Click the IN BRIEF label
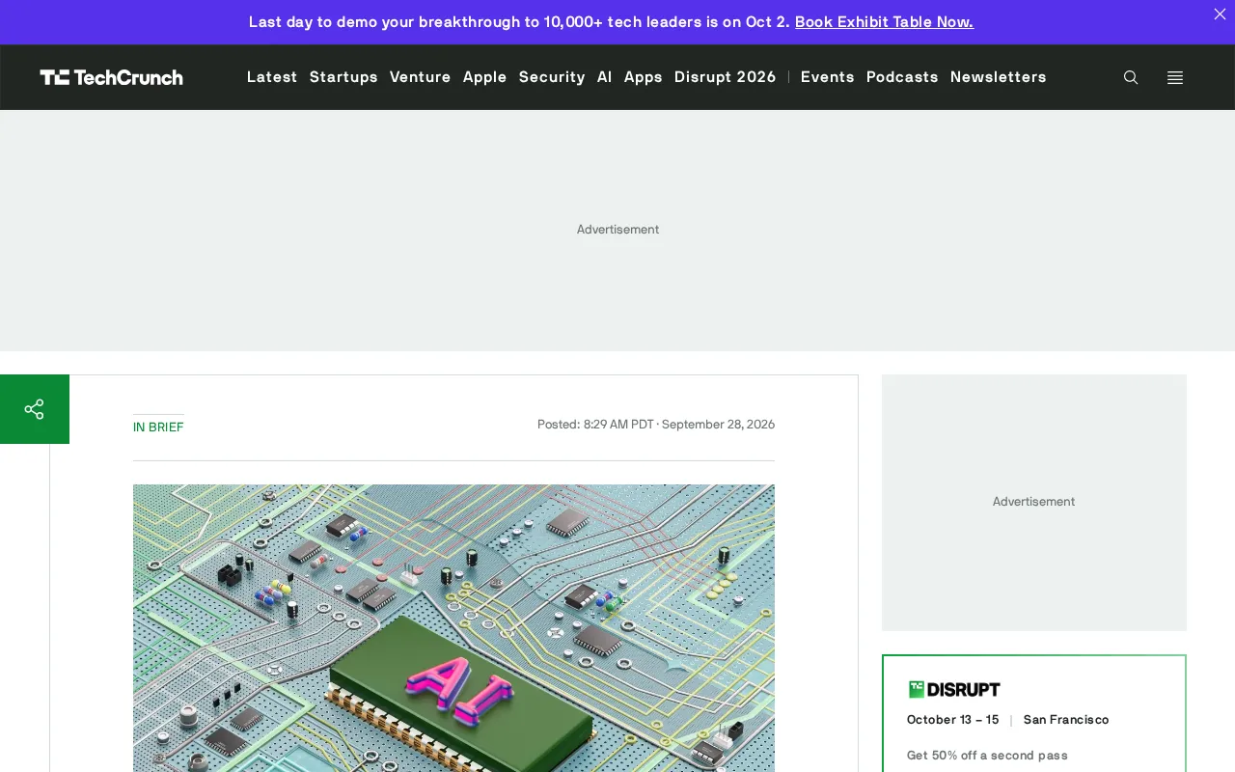 click(x=158, y=427)
